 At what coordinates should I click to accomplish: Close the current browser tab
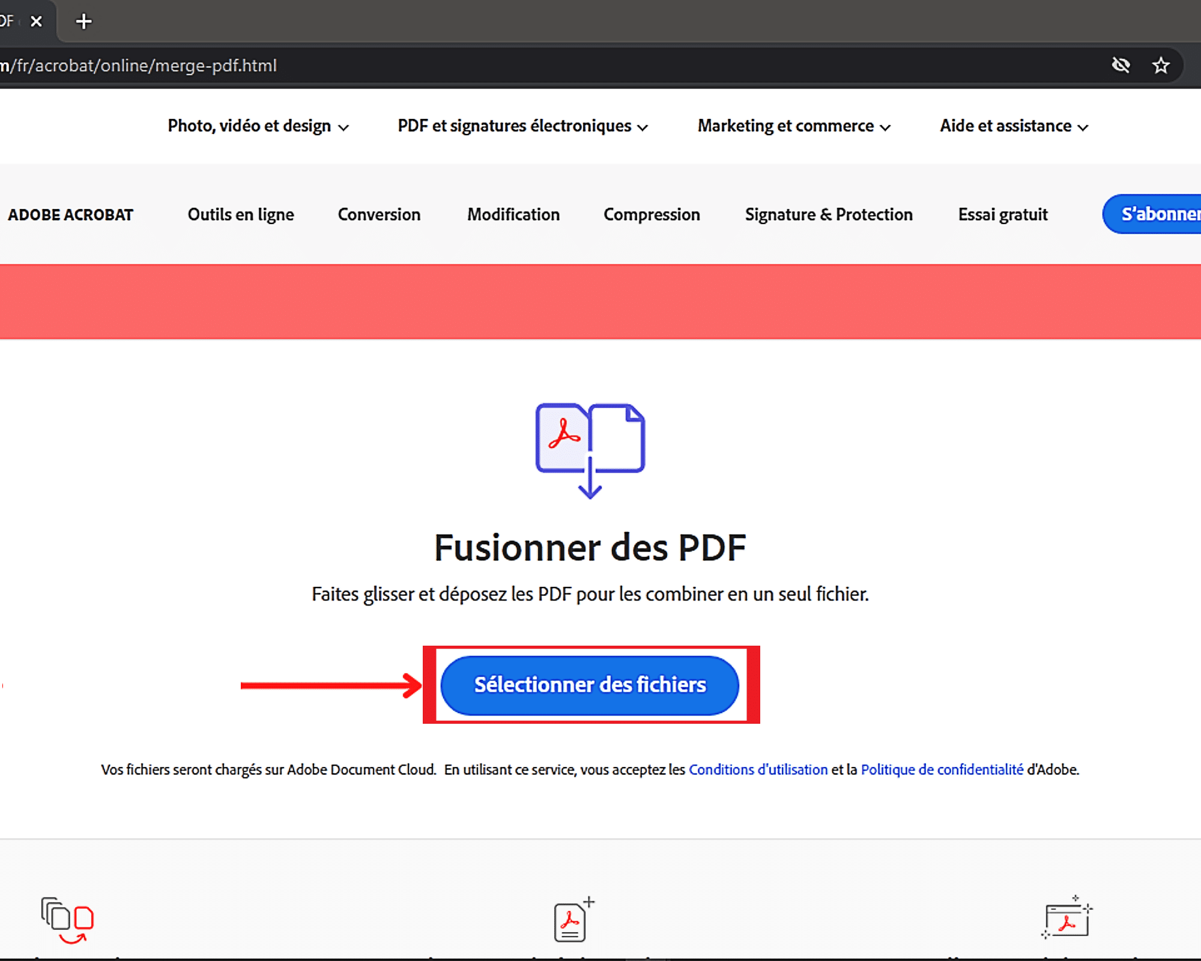tap(36, 22)
